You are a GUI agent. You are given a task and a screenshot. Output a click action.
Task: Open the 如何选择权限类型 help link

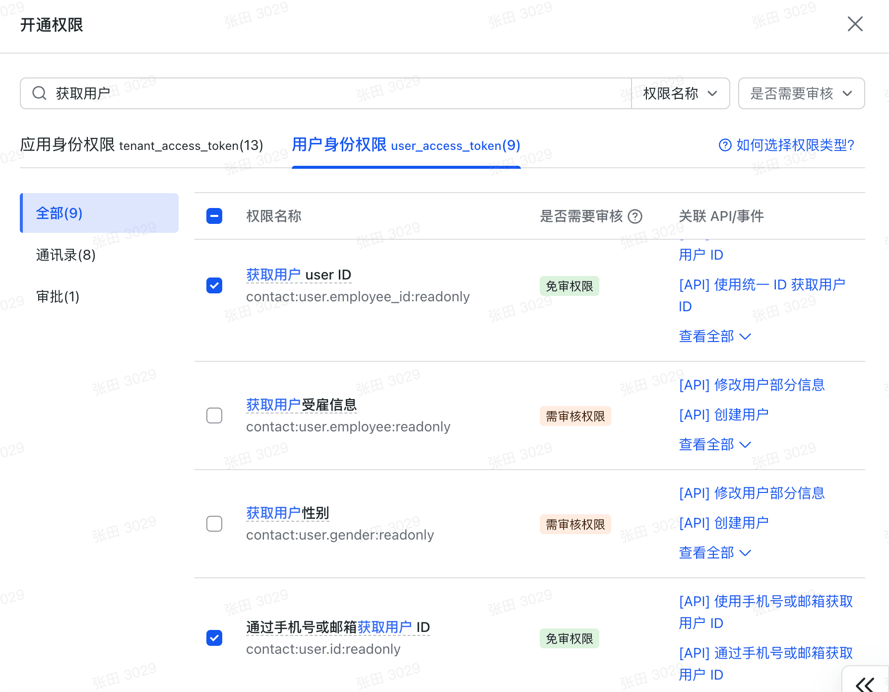point(795,145)
